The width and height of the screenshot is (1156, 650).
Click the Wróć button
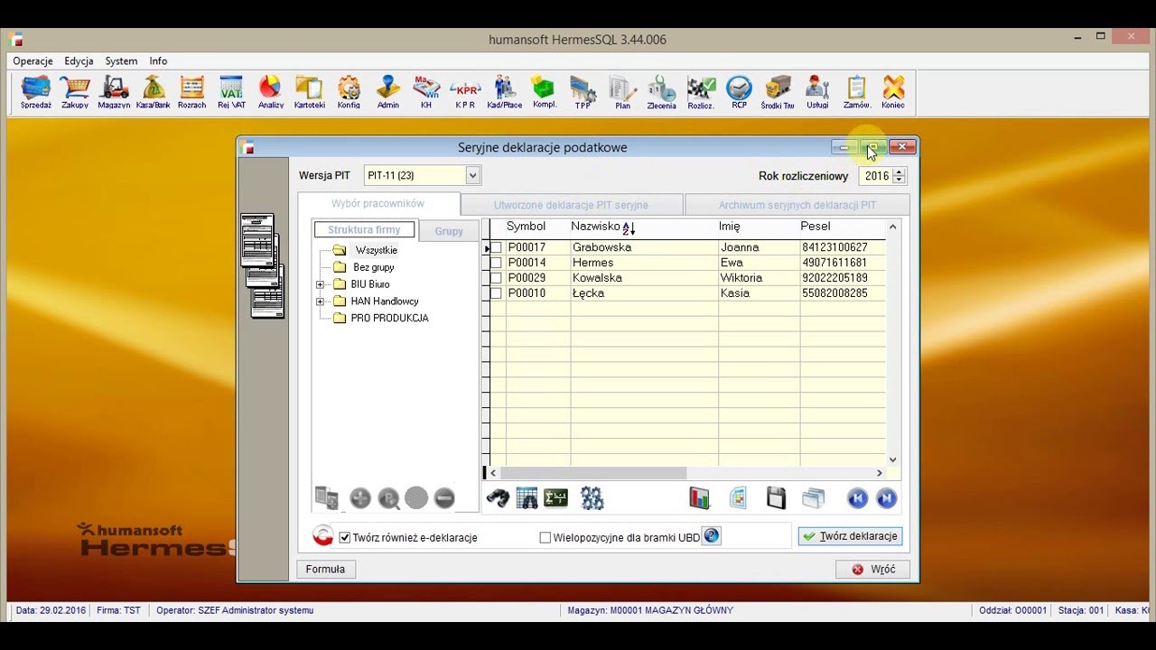tap(872, 570)
